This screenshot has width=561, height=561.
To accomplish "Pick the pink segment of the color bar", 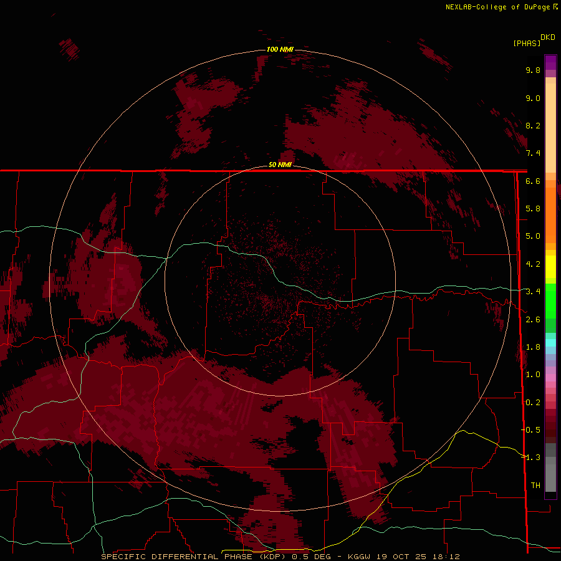I will tap(550, 378).
